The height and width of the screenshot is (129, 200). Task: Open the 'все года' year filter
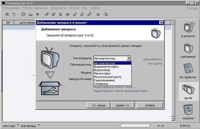coord(11,126)
